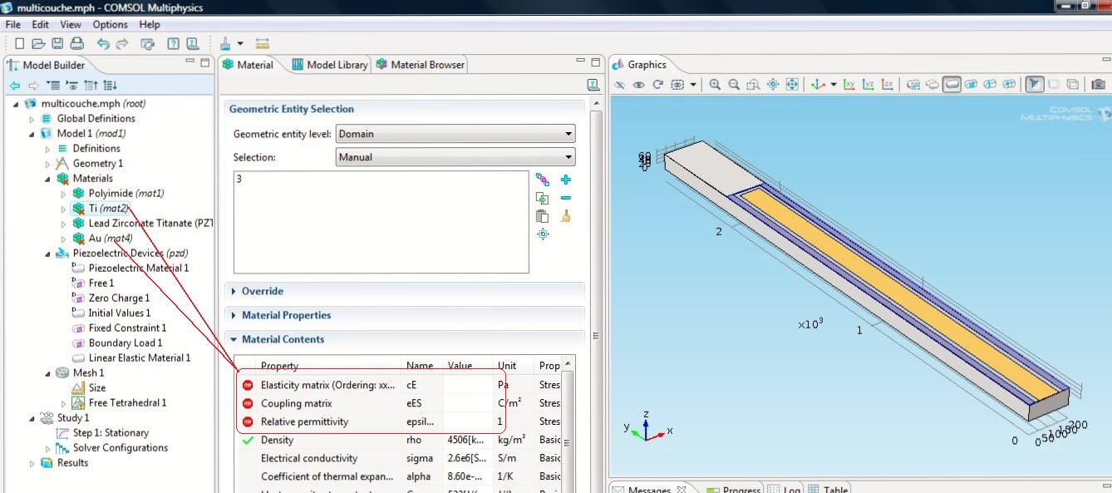Viewport: 1112px width, 493px height.
Task: Open the Geometric entity level dropdown
Action: [x=455, y=134]
